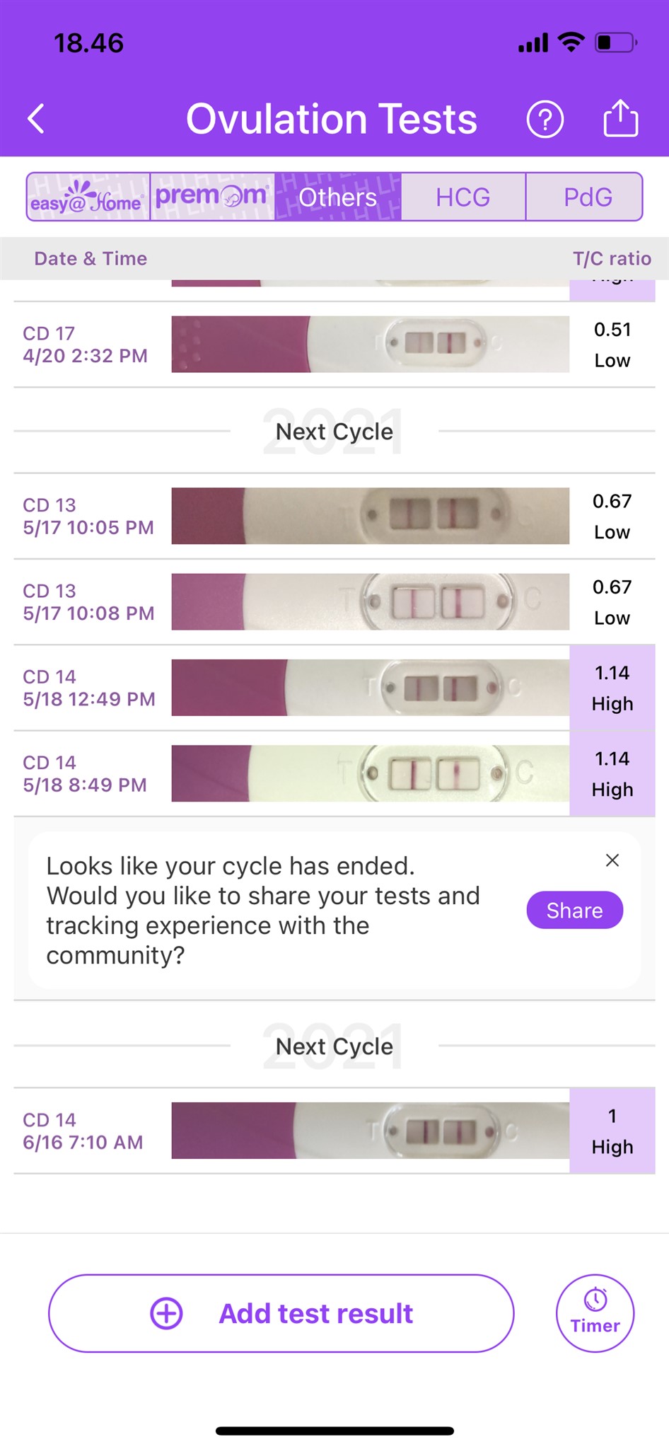Switch to the HCG tab
669x1449 pixels.
pyautogui.click(x=463, y=197)
